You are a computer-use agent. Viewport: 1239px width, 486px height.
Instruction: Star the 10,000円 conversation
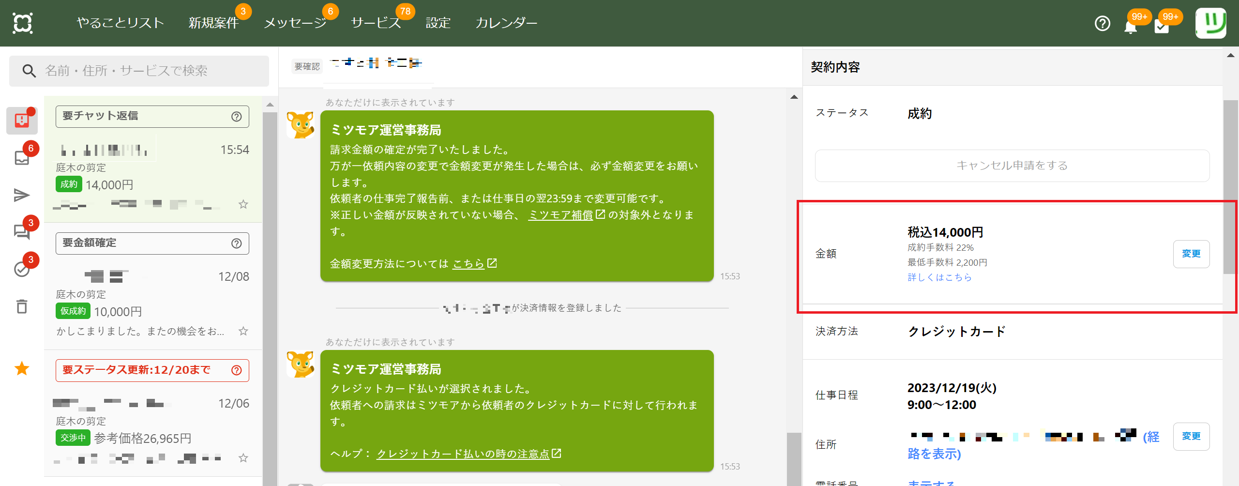(243, 331)
